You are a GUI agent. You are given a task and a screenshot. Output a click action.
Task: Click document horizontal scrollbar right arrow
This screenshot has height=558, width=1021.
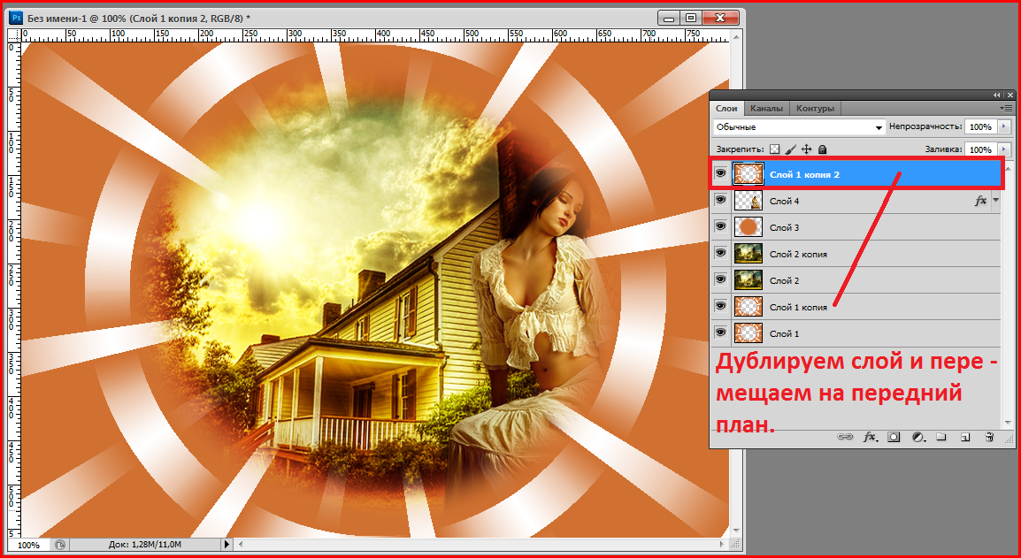[724, 544]
